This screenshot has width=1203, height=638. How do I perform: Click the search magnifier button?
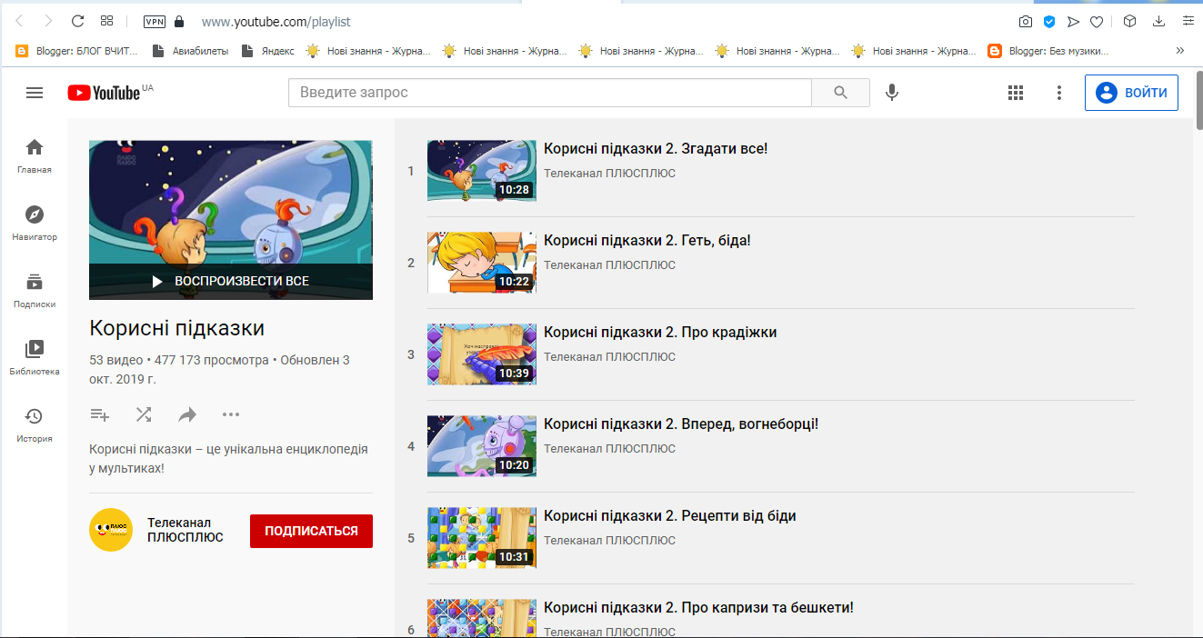coord(840,93)
